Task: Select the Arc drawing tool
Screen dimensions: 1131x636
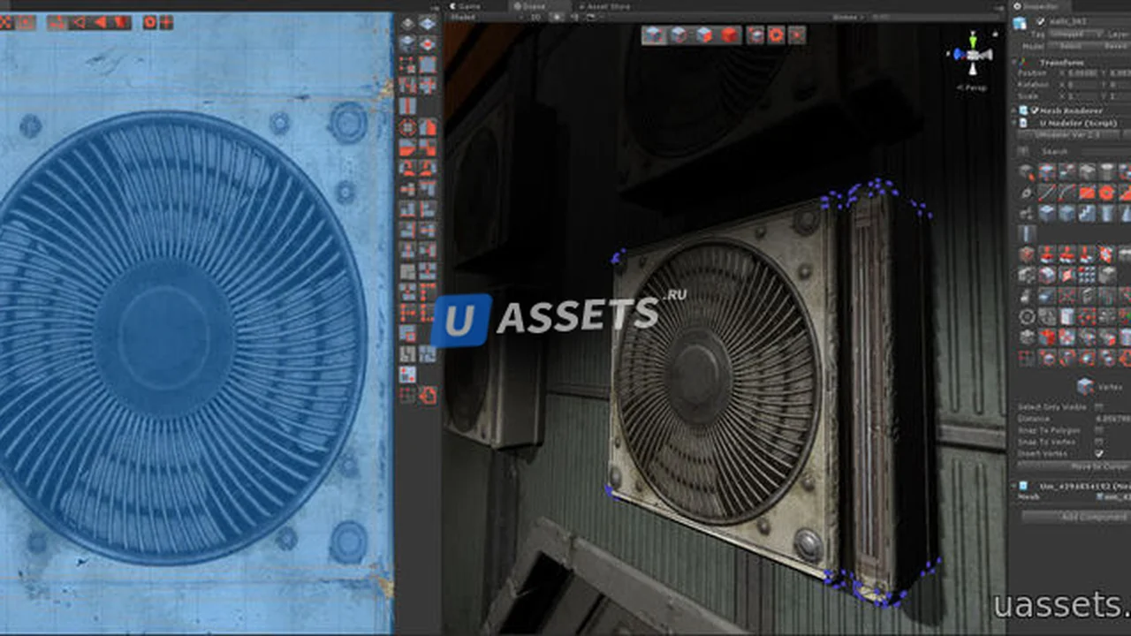Action: coord(1067,192)
